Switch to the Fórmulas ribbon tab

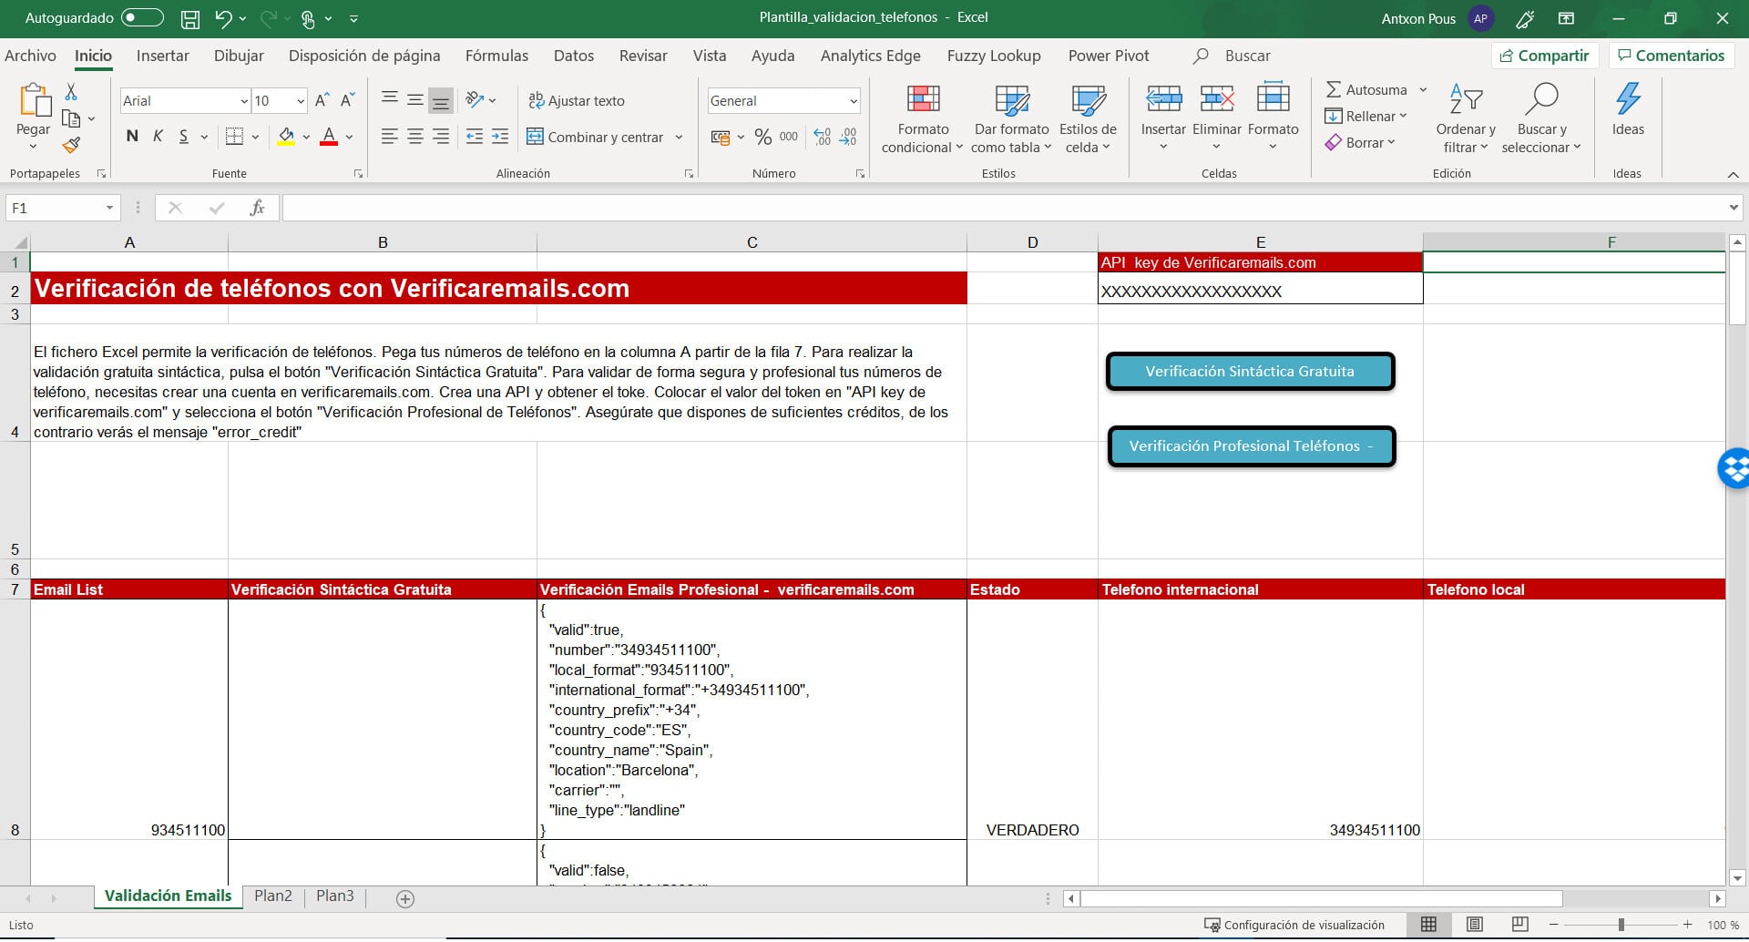(496, 56)
